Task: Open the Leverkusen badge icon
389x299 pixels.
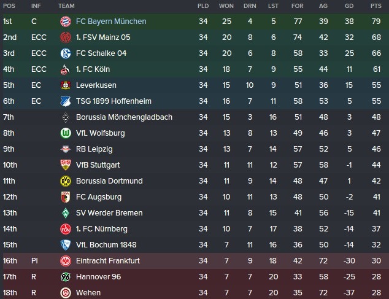Action: point(66,85)
